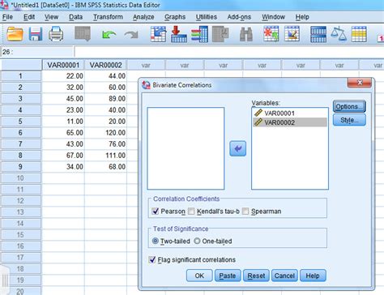Open Find with the binoculars icon
Image resolution: width=384 pixels, height=295 pixels.
click(x=246, y=34)
